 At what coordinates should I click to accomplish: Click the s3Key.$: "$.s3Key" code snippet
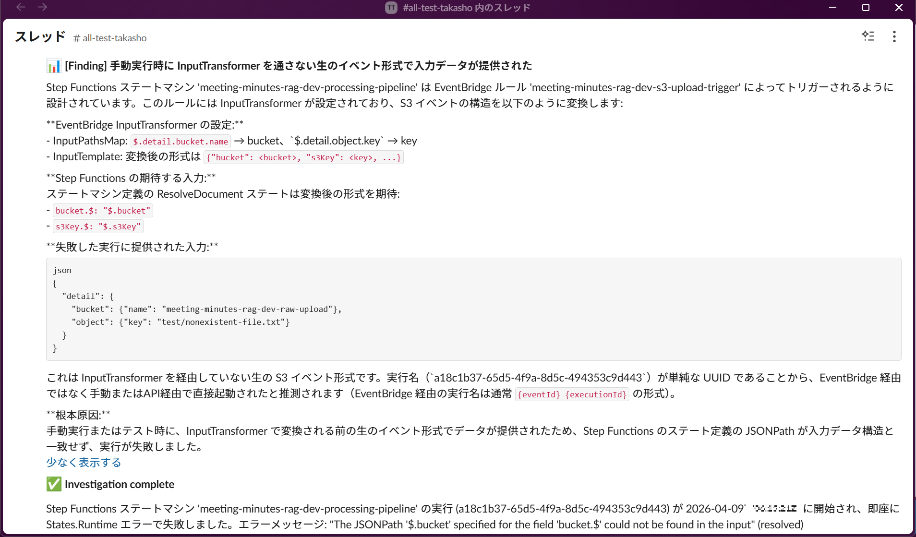(x=98, y=227)
